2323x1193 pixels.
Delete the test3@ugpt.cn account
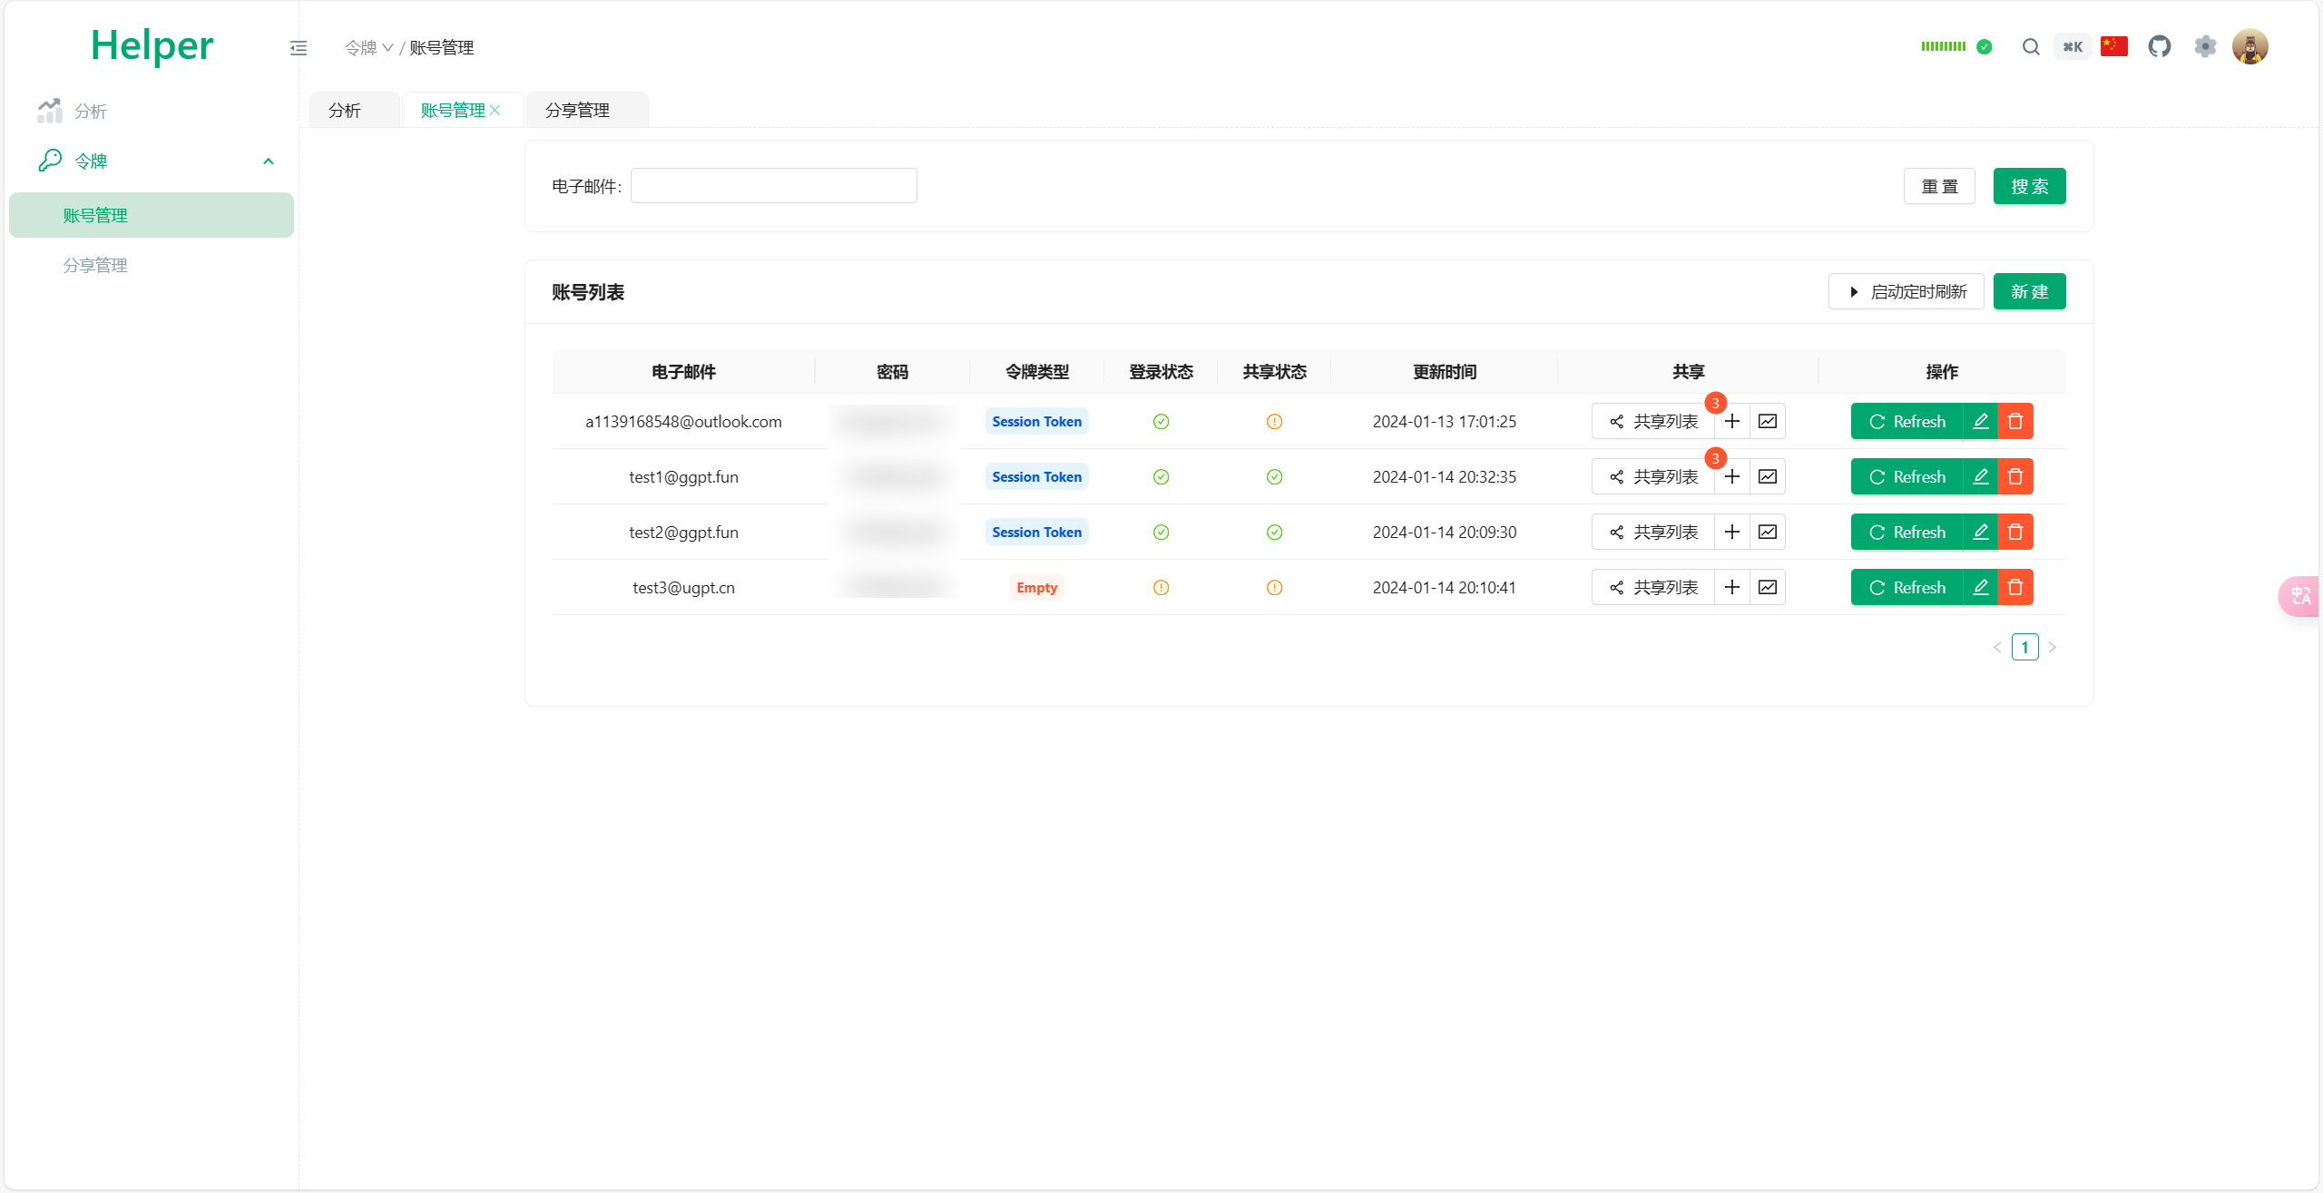coord(2015,587)
